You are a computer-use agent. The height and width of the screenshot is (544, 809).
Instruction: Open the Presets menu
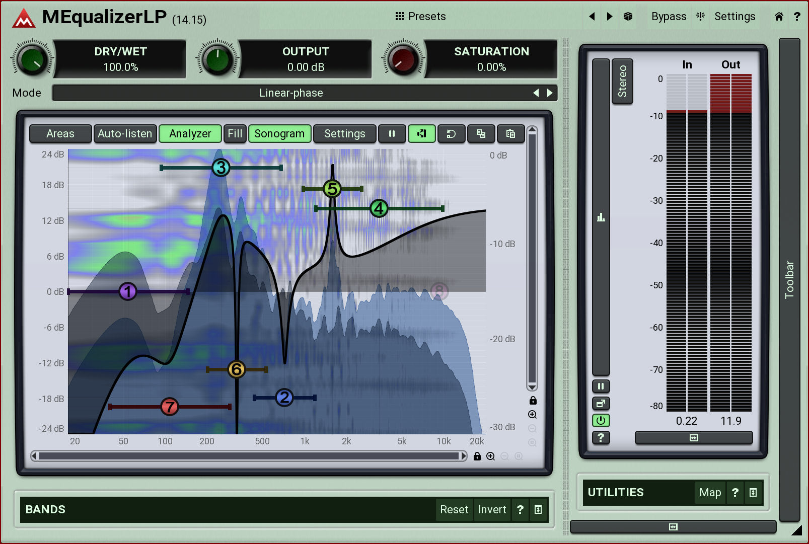click(x=420, y=17)
